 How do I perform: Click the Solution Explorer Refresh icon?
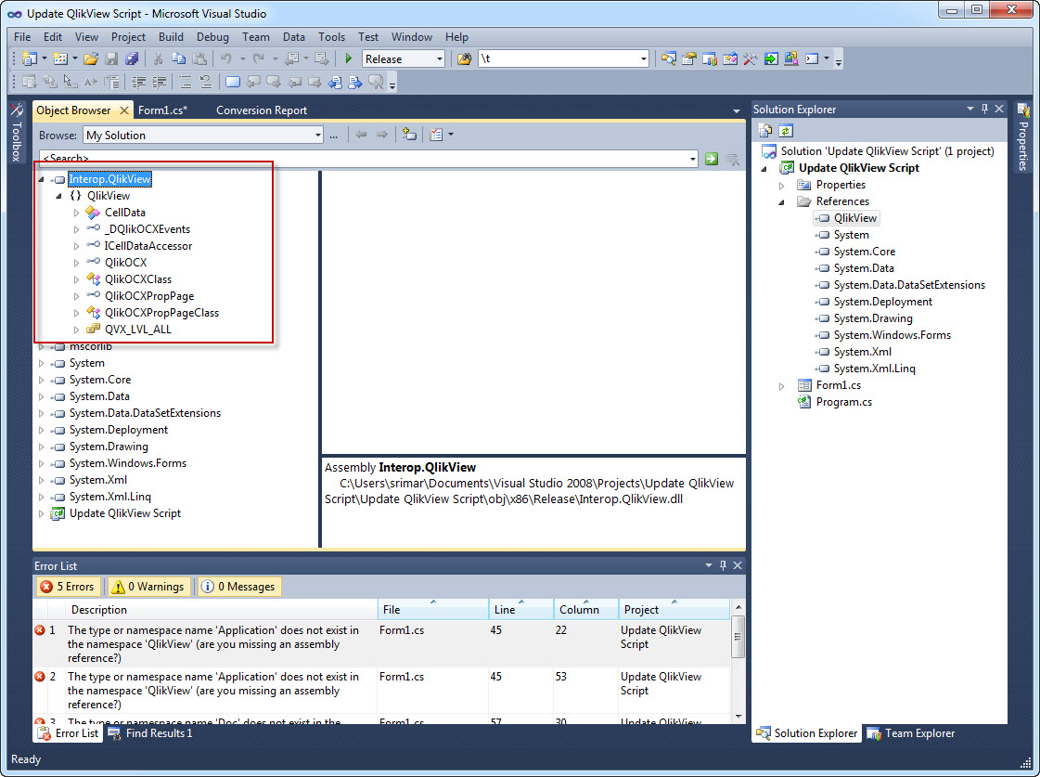pos(786,131)
